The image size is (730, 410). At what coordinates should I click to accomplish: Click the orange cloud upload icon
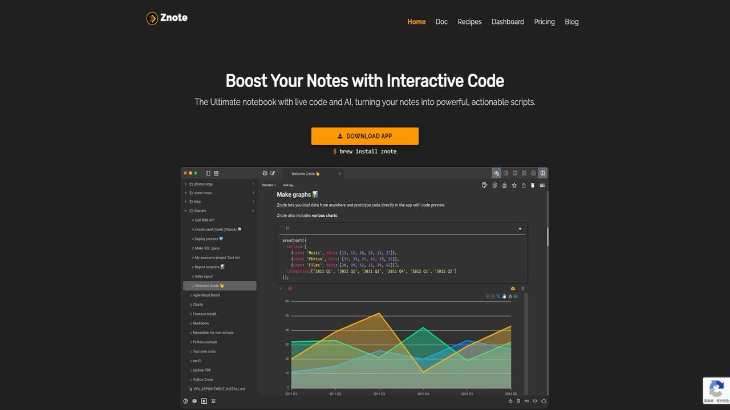tap(513, 289)
